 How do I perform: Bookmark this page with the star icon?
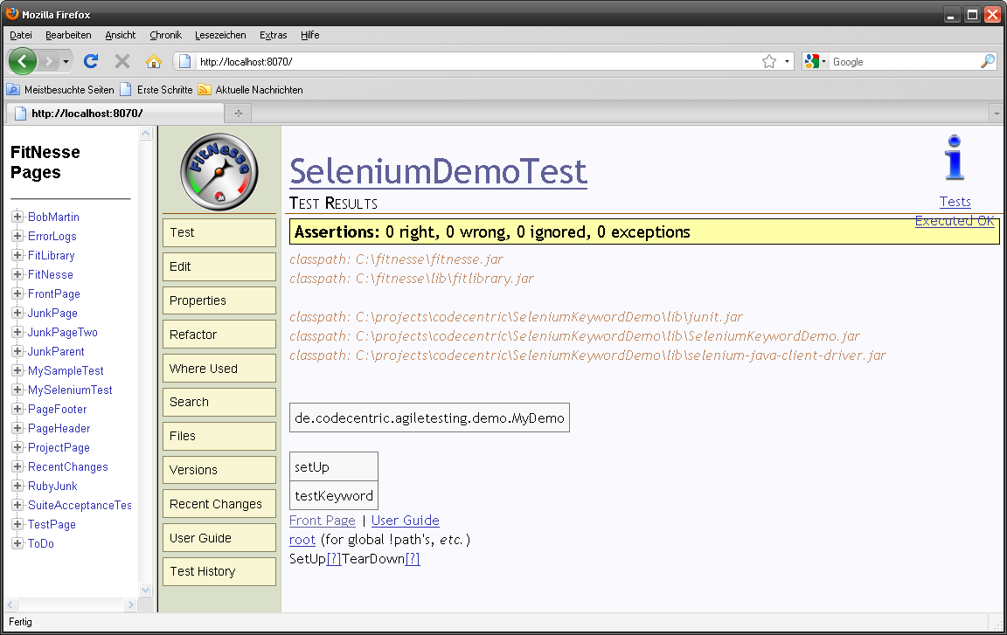click(768, 61)
